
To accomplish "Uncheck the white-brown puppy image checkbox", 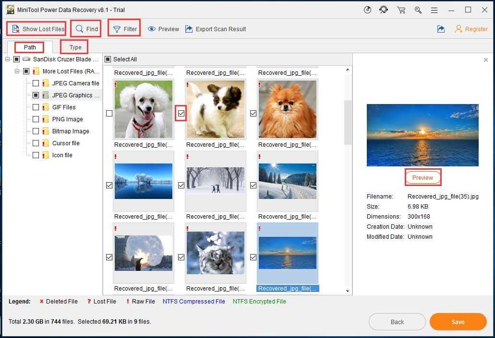I will coord(181,114).
